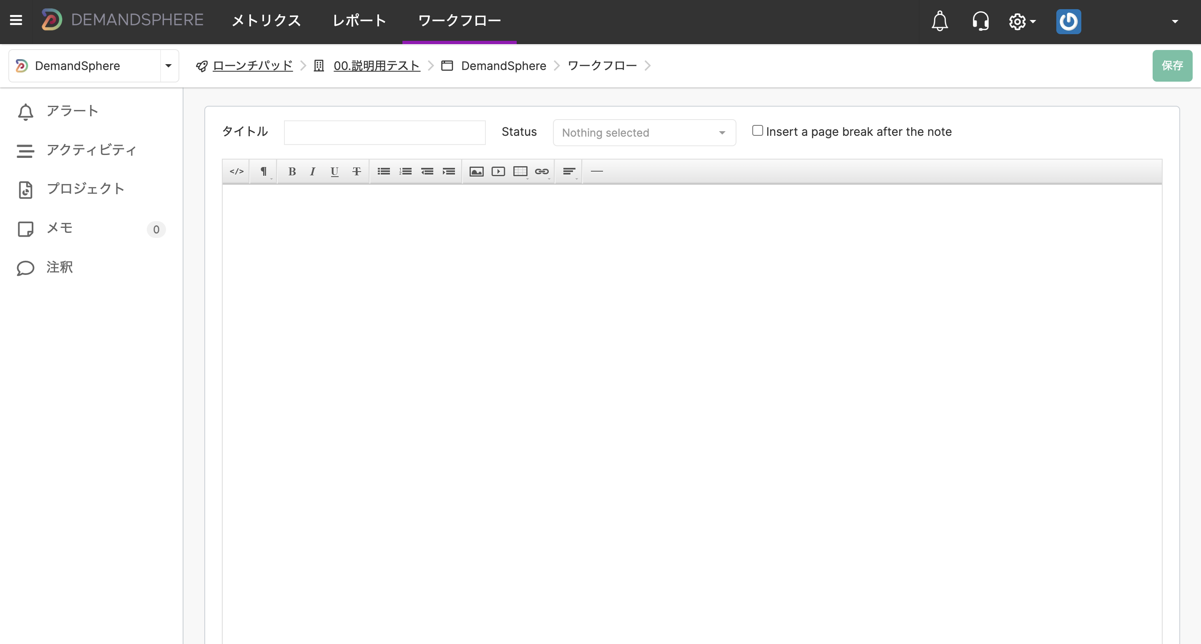
Task: Insert a video into the note
Action: (498, 171)
